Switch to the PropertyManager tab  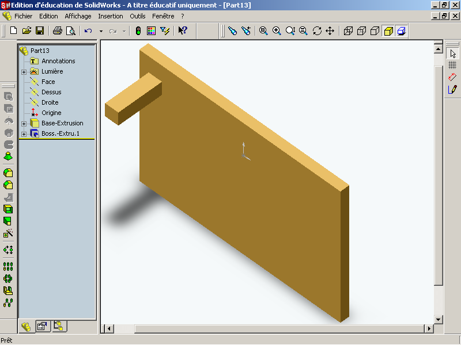(x=41, y=326)
